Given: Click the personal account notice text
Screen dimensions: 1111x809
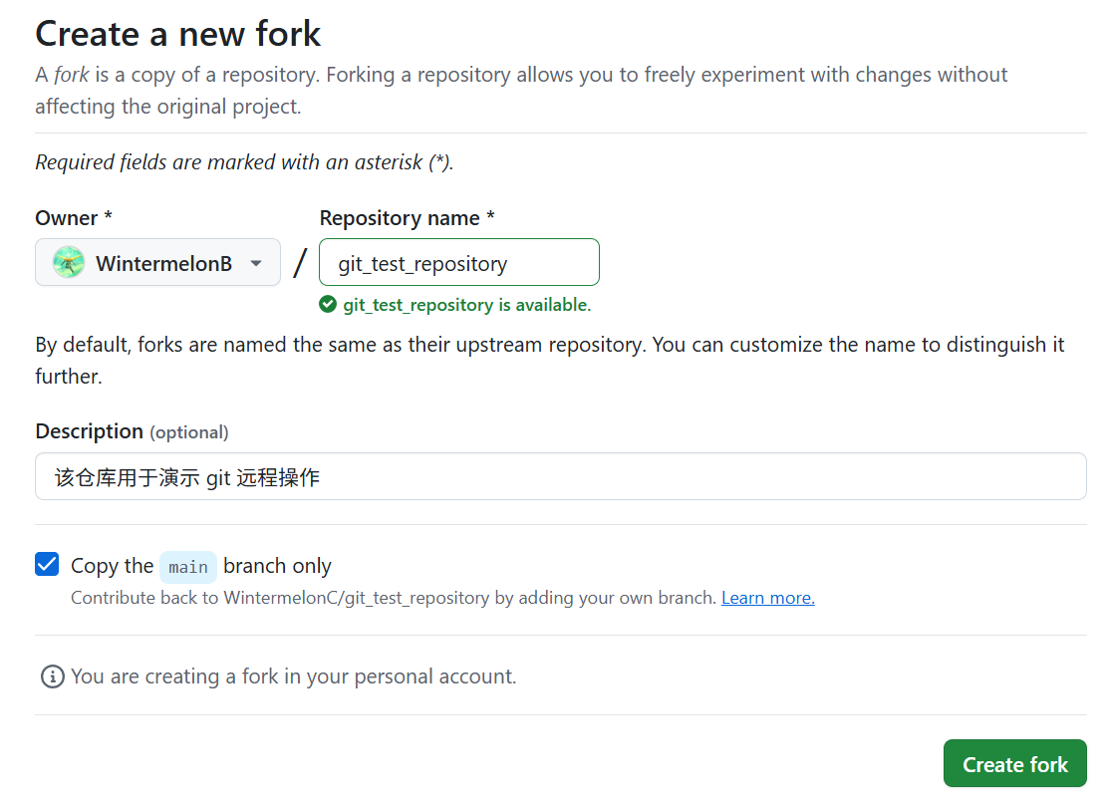Looking at the screenshot, I should 293,676.
